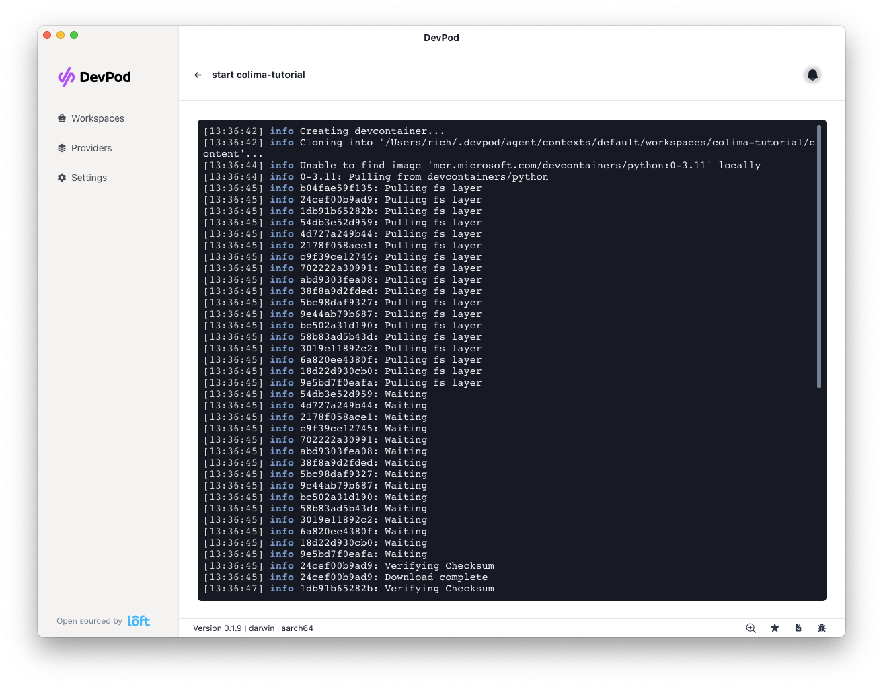This screenshot has width=883, height=687.
Task: Click the green macOS maximize button
Action: [x=74, y=35]
